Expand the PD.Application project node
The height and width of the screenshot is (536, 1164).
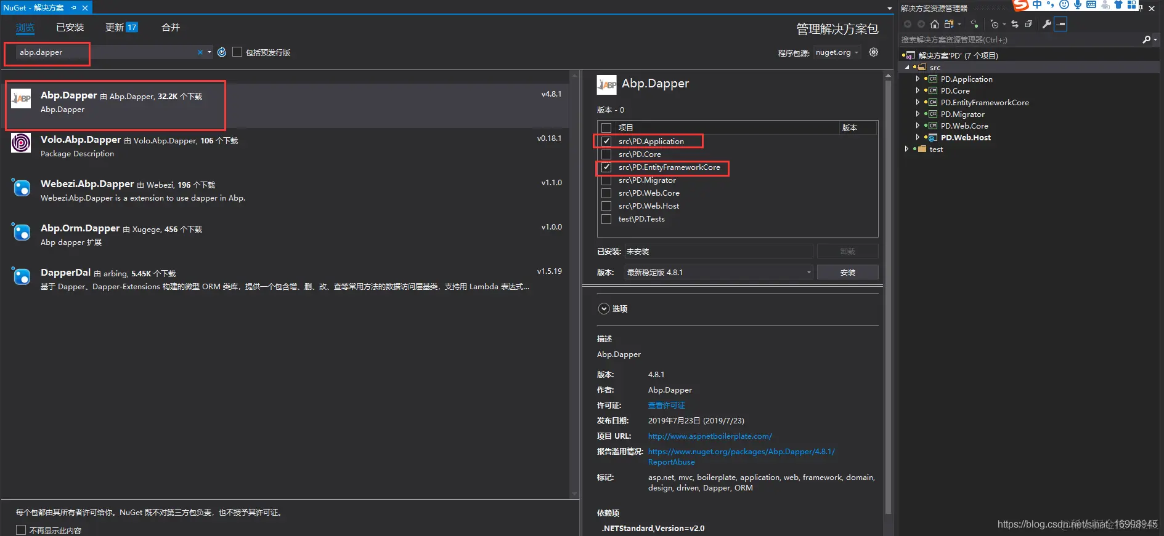(x=918, y=79)
